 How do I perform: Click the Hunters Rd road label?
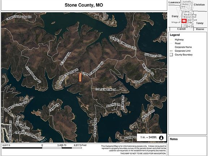click(x=153, y=55)
